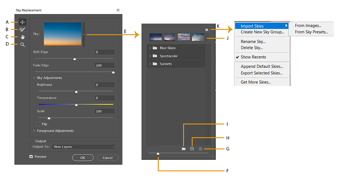Click the add new sky icon
Image resolution: width=357 pixels, height=178 pixels.
click(x=192, y=149)
